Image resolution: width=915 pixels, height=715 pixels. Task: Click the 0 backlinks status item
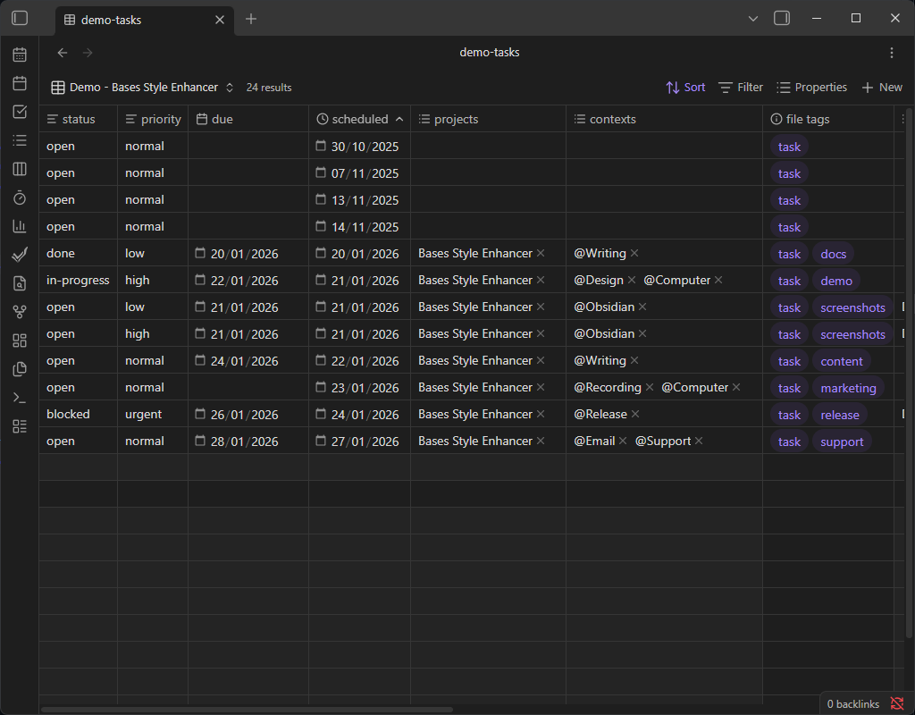tap(853, 704)
